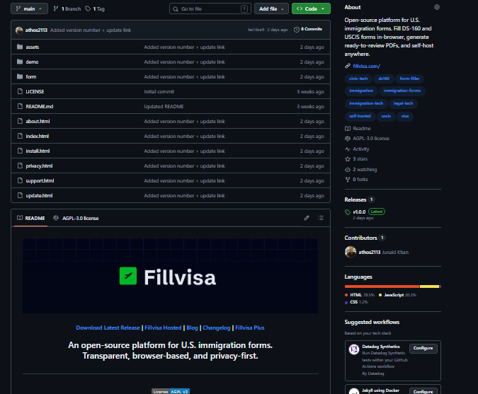Open the assets folder
Screen dimensions: 478x394
(x=33, y=47)
